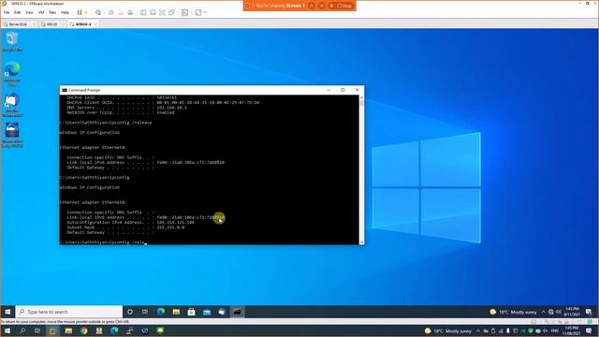Click Command Prompt scrollbar down arrow
Viewport: 599px width, 337px height.
(x=361, y=242)
